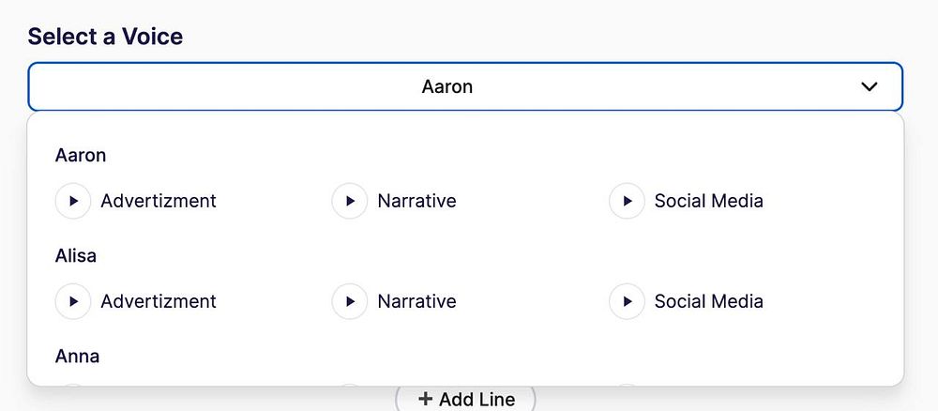Play Alisa's Social Media voice sample
938x411 pixels.
click(627, 301)
